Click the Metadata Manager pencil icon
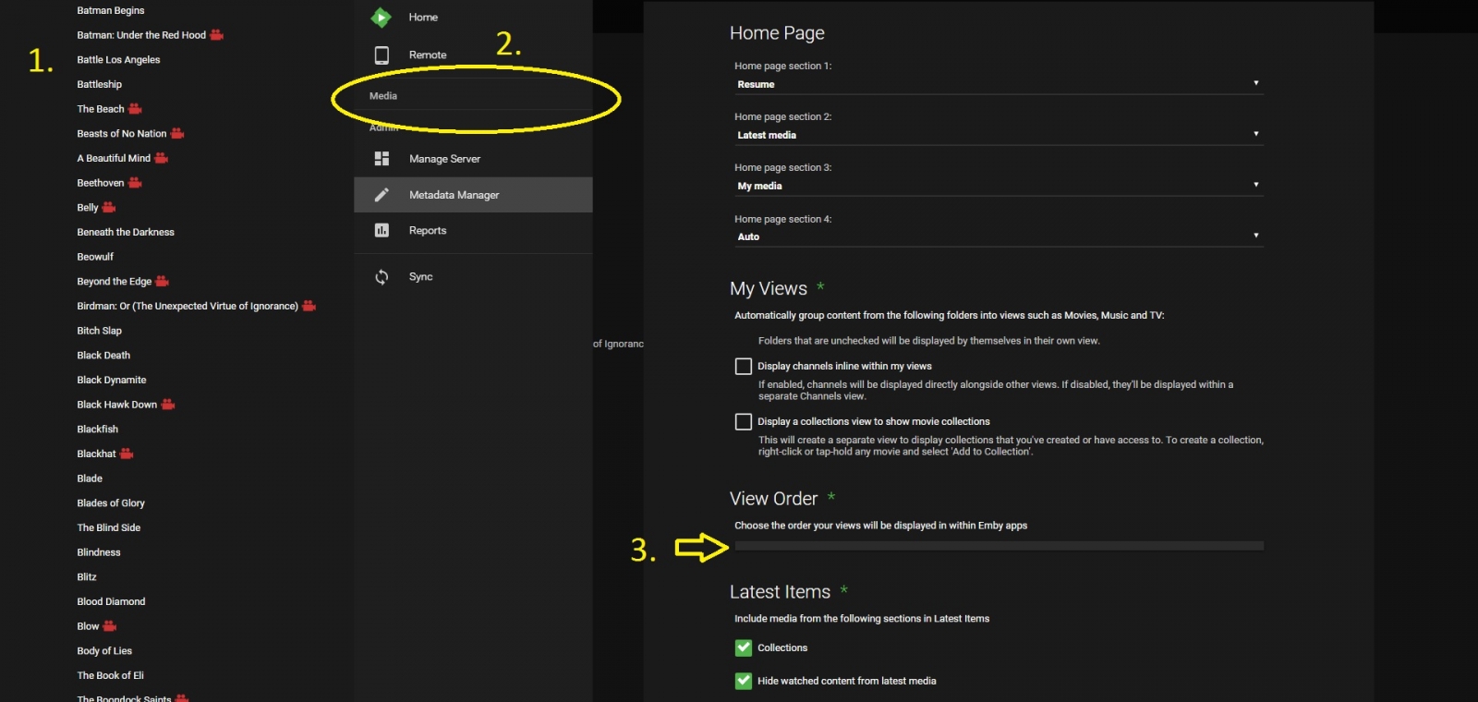Viewport: 1478px width, 702px height. click(x=382, y=195)
